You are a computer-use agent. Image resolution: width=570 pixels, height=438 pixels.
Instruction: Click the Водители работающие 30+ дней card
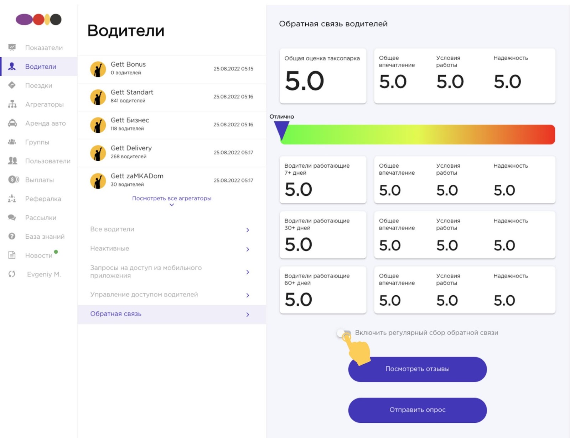click(x=323, y=235)
